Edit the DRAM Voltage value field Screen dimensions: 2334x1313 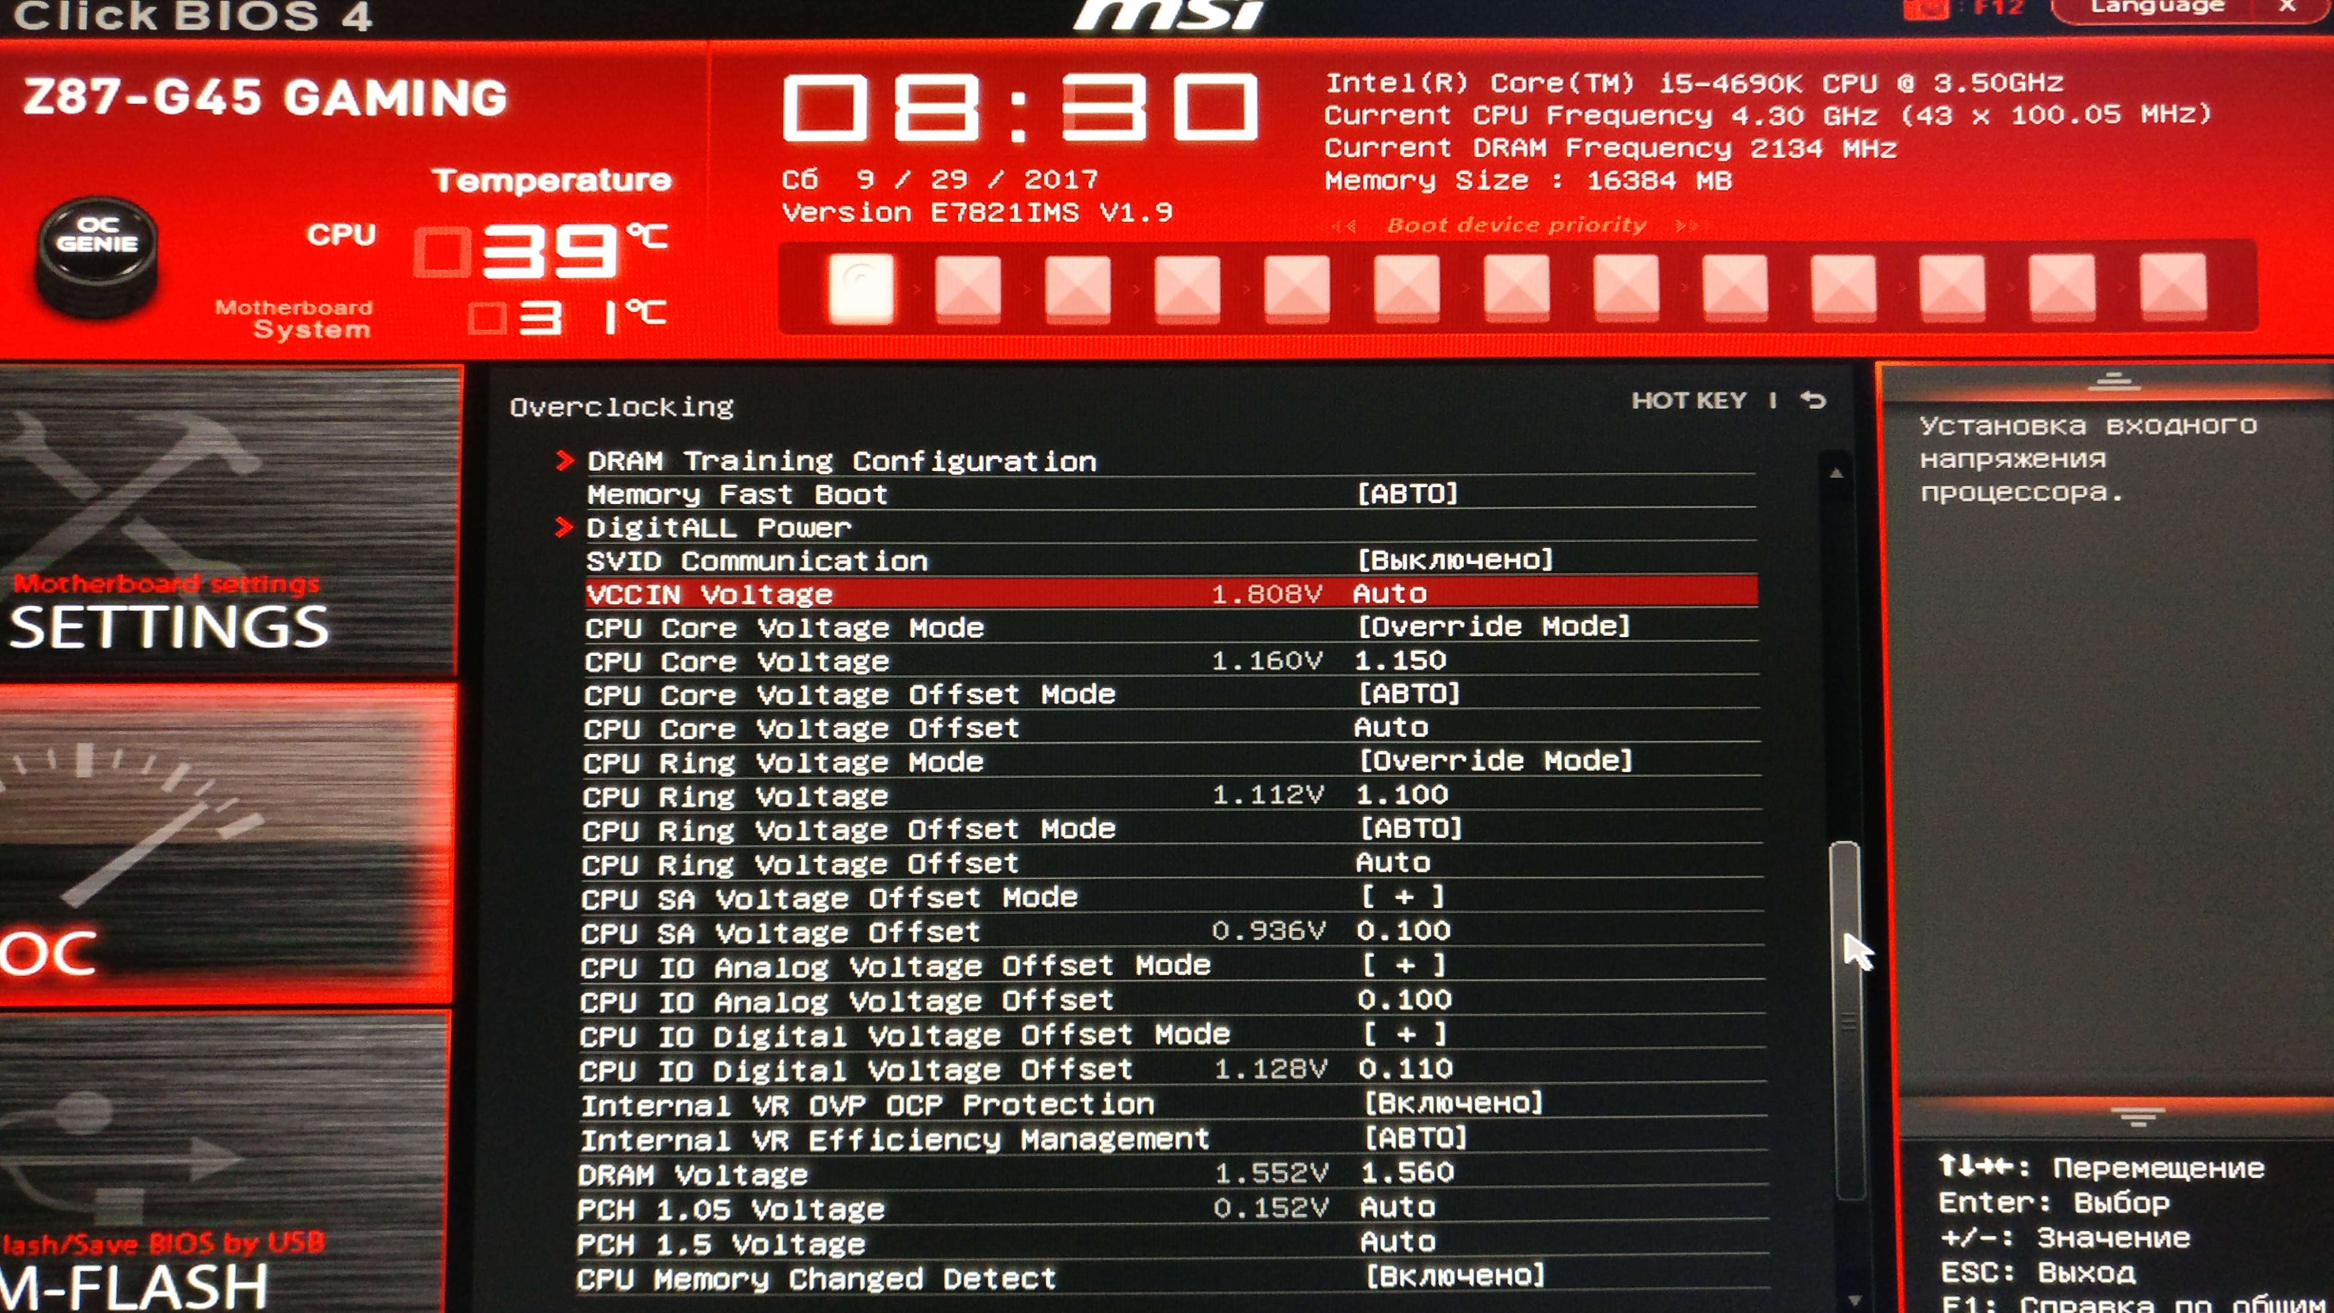click(x=1407, y=1173)
